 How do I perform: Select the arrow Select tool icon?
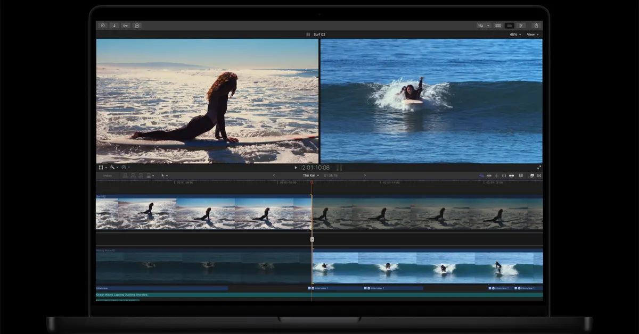point(162,176)
